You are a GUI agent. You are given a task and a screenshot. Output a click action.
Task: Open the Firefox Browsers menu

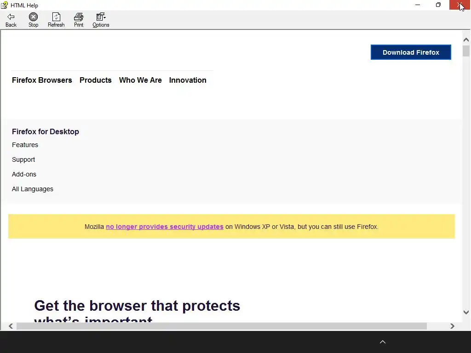coord(42,80)
